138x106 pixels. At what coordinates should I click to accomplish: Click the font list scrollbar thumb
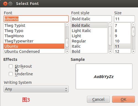67,43
